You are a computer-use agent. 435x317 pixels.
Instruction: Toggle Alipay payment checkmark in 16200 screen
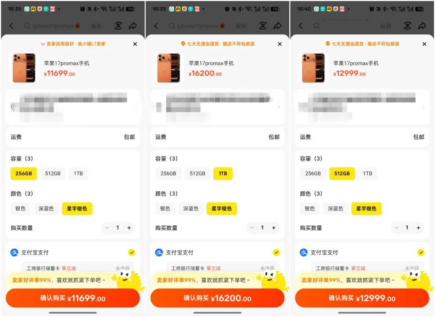pos(276,252)
